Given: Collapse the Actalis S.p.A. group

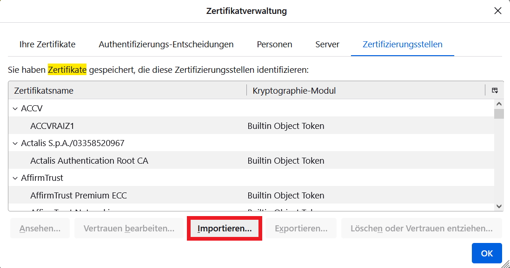Looking at the screenshot, I should click(x=15, y=143).
